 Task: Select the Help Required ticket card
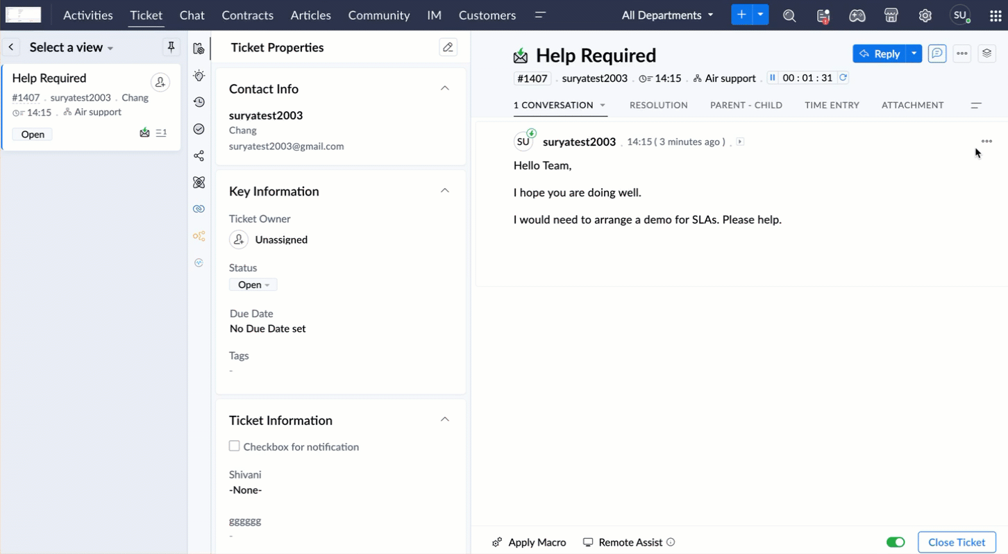tap(91, 107)
